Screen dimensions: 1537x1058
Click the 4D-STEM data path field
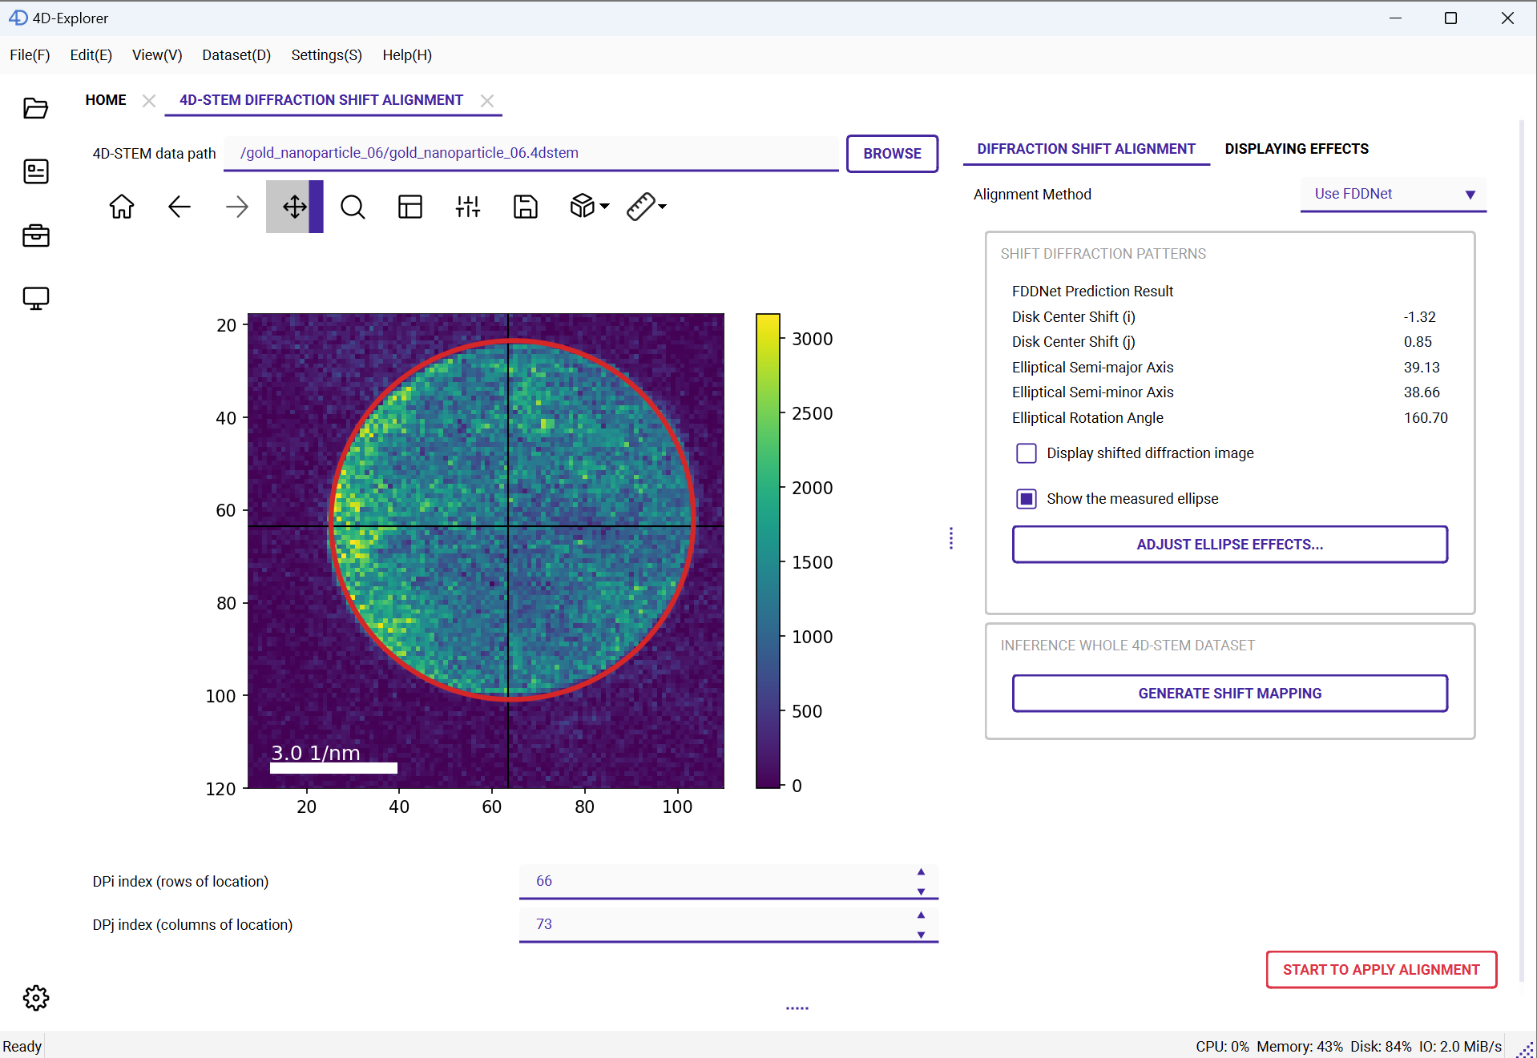pos(530,153)
